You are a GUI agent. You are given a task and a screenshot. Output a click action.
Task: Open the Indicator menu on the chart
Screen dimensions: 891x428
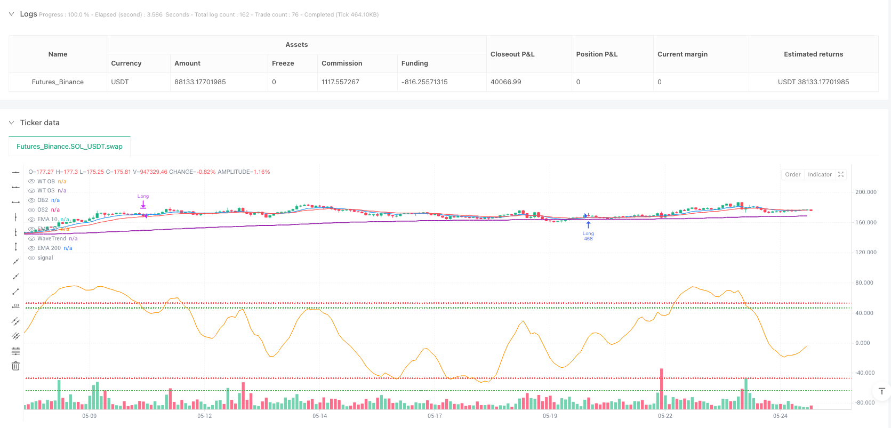point(820,174)
